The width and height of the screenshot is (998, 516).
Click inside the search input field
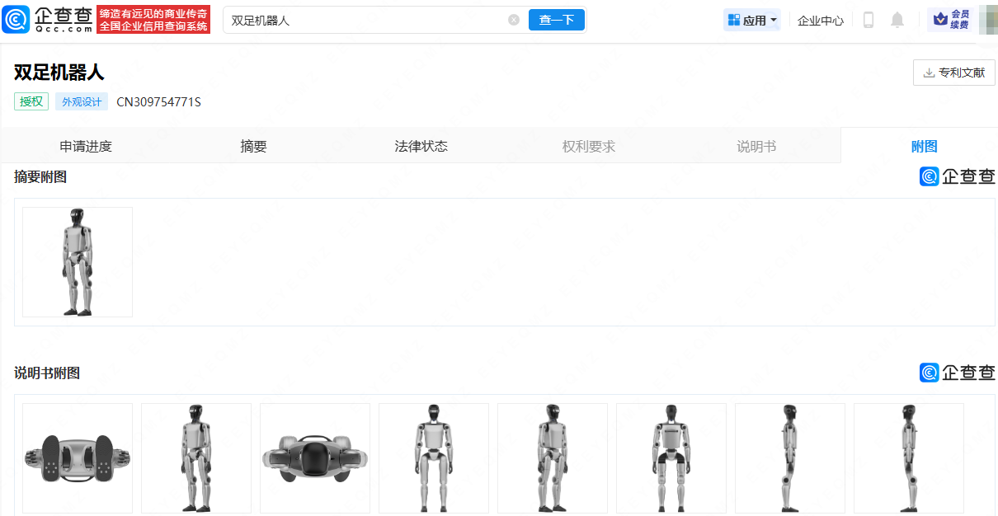coord(363,20)
